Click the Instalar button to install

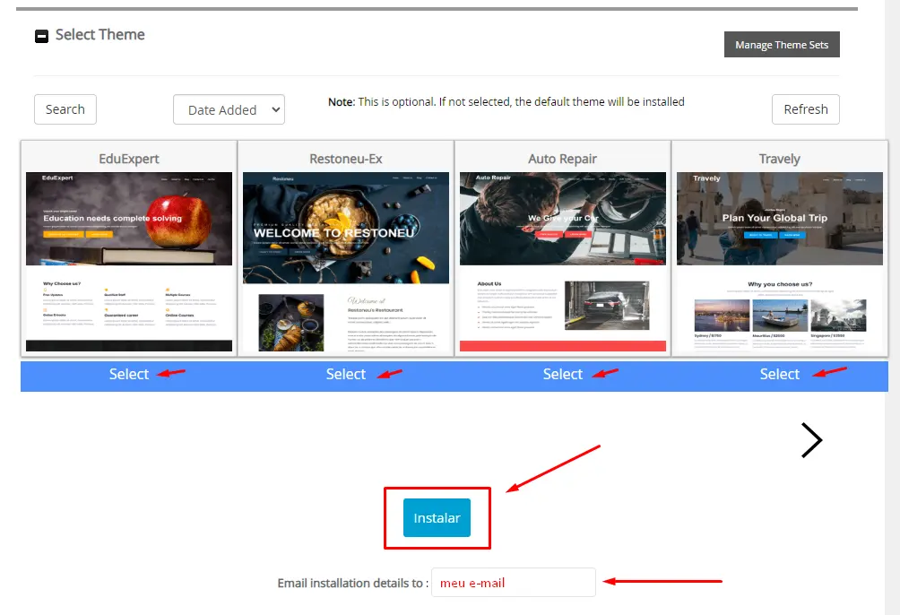437,517
